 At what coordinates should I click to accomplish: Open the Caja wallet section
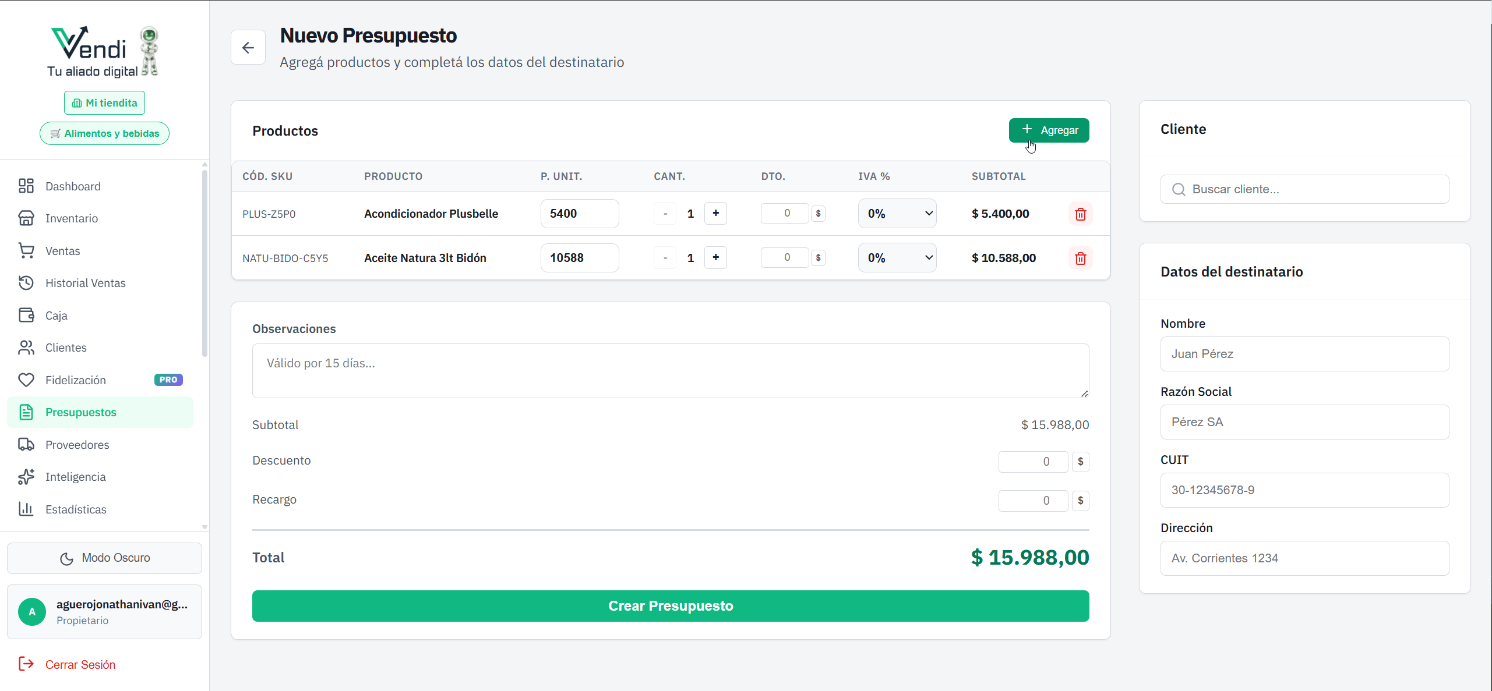click(x=26, y=316)
